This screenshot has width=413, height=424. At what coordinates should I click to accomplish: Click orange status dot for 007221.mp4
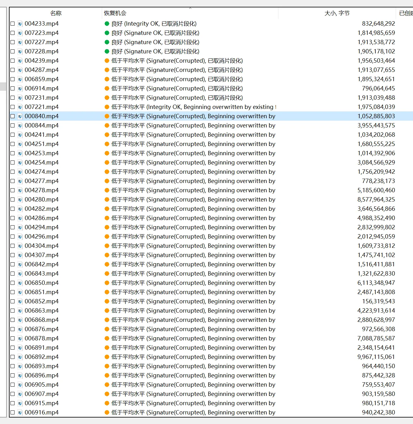107,107
